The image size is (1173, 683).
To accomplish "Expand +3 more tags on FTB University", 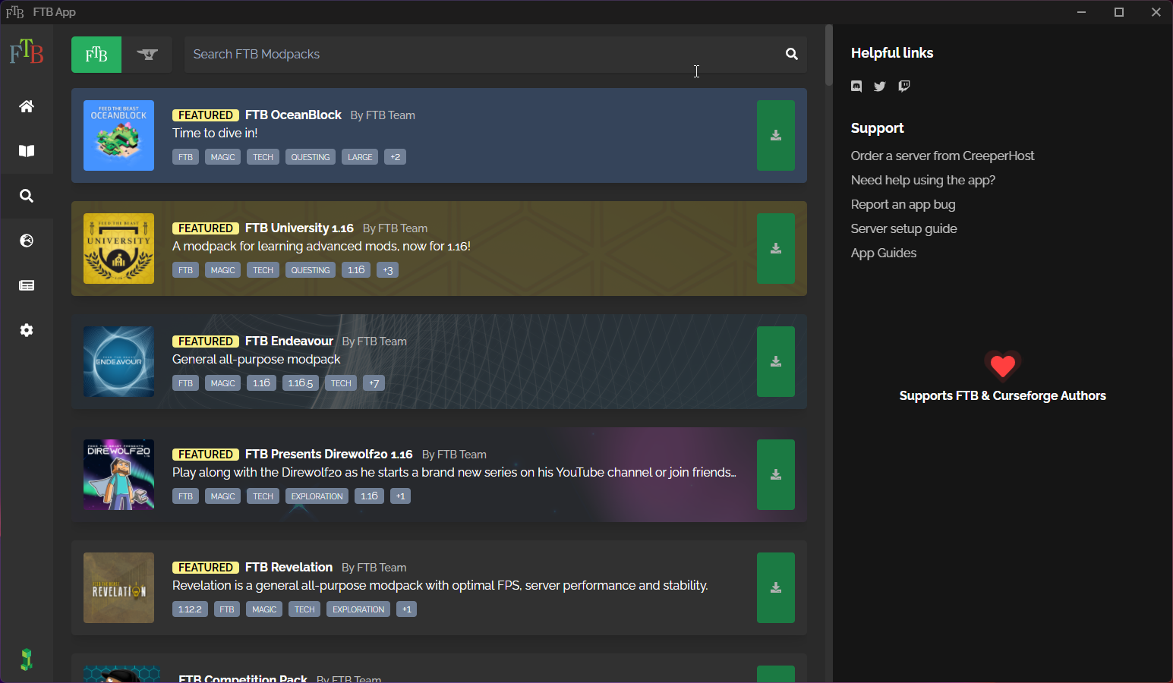I will coord(387,270).
